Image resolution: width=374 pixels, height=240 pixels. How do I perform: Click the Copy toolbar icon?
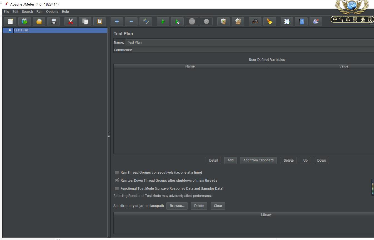click(85, 21)
